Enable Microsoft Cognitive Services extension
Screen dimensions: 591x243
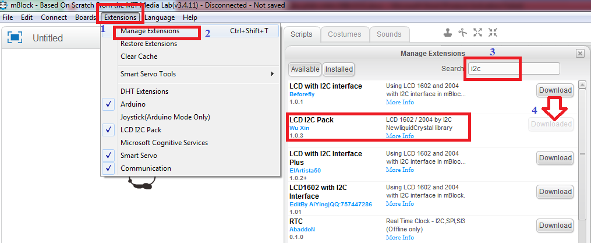point(164,143)
